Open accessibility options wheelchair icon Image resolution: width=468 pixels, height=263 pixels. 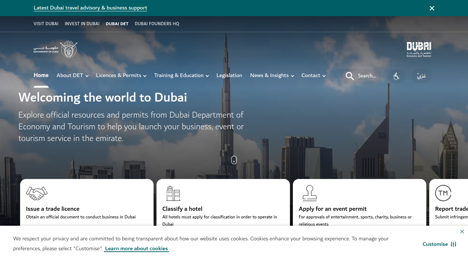coord(396,76)
